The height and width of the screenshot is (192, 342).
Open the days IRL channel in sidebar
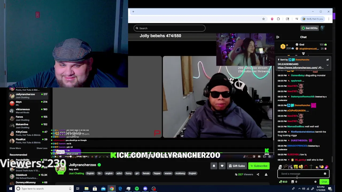coord(28,103)
